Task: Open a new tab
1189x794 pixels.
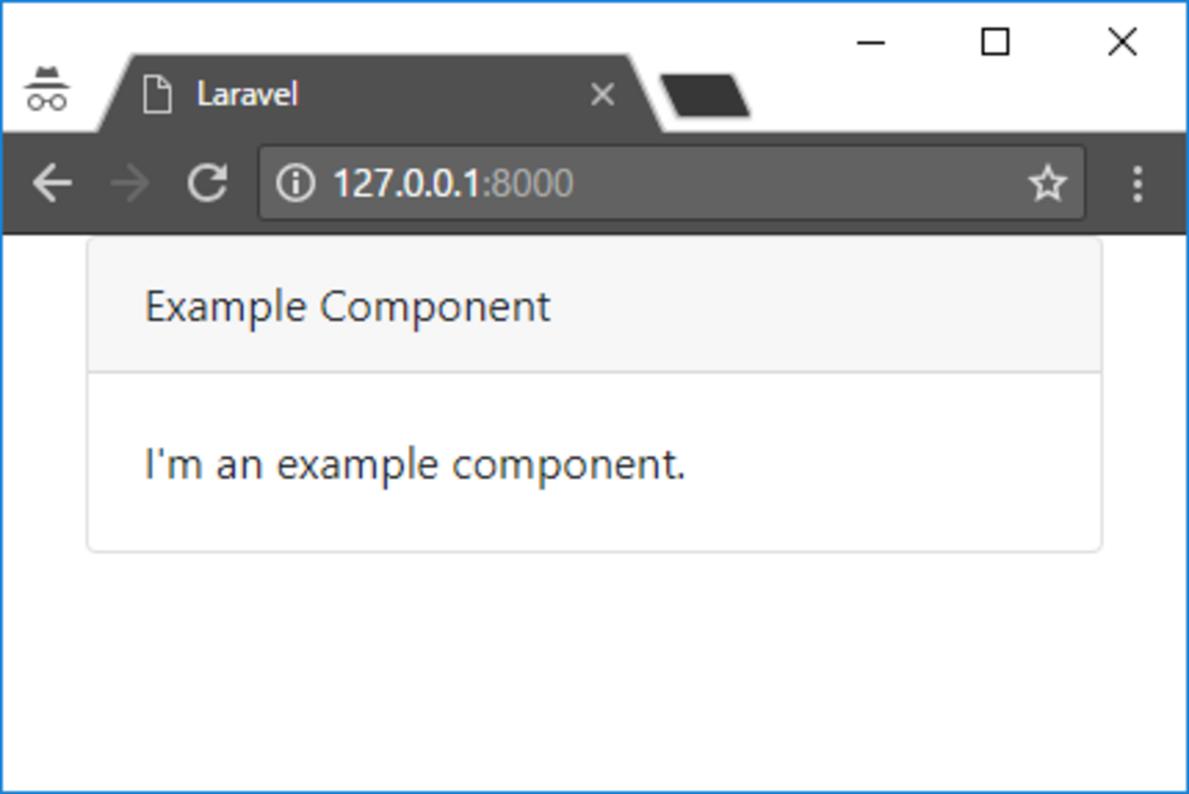Action: pyautogui.click(x=704, y=96)
